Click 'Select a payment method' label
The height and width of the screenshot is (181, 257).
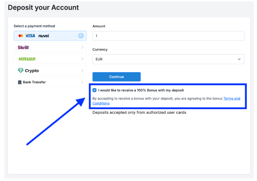tap(34, 26)
